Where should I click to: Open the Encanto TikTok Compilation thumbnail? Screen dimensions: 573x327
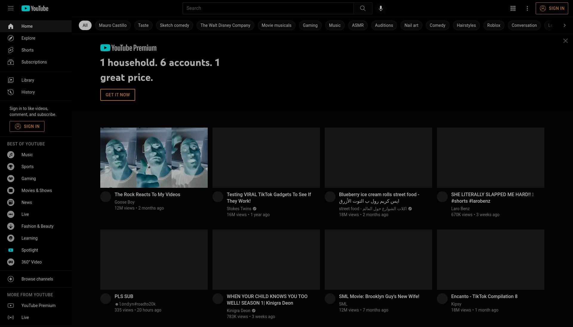pyautogui.click(x=491, y=260)
